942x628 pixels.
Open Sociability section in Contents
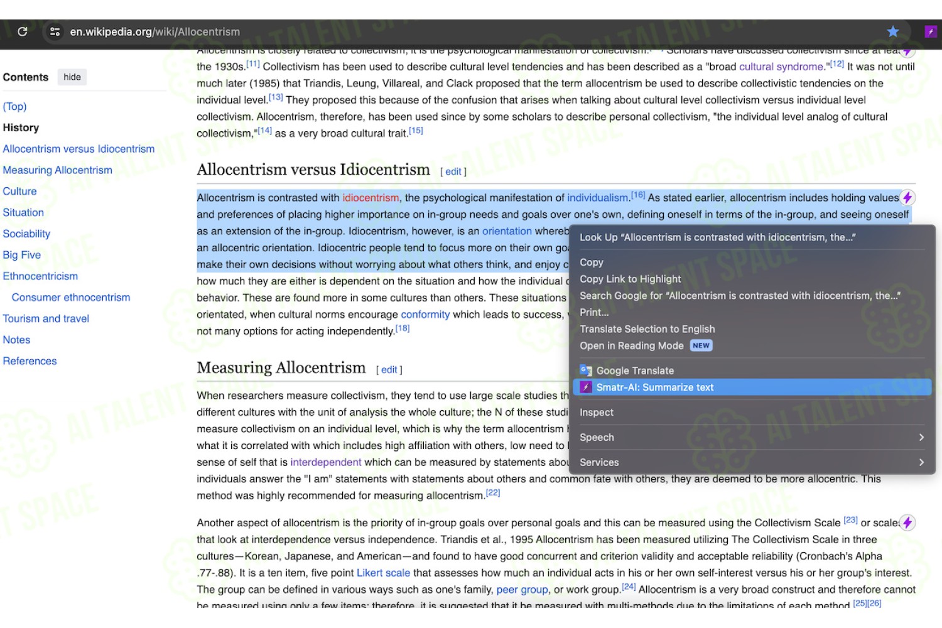click(26, 234)
